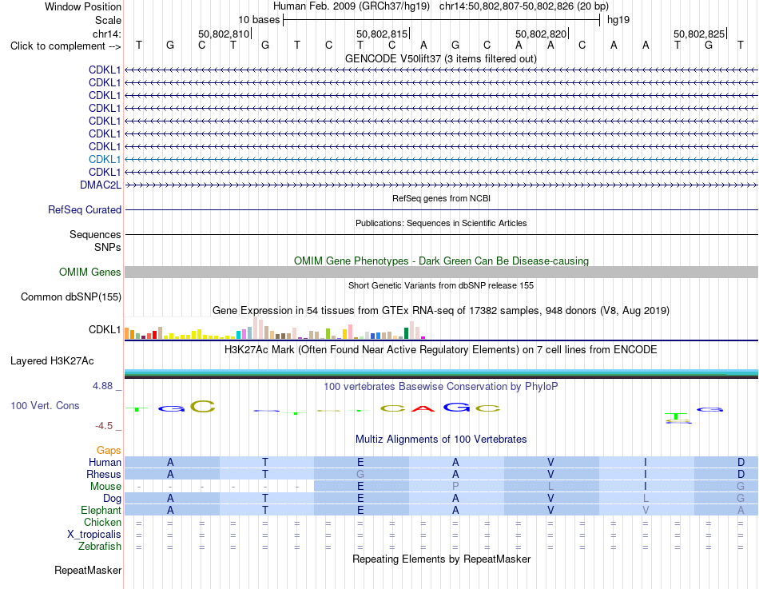The image size is (759, 589).
Task: Click the 100 Vert. Cons label
Action: [45, 406]
